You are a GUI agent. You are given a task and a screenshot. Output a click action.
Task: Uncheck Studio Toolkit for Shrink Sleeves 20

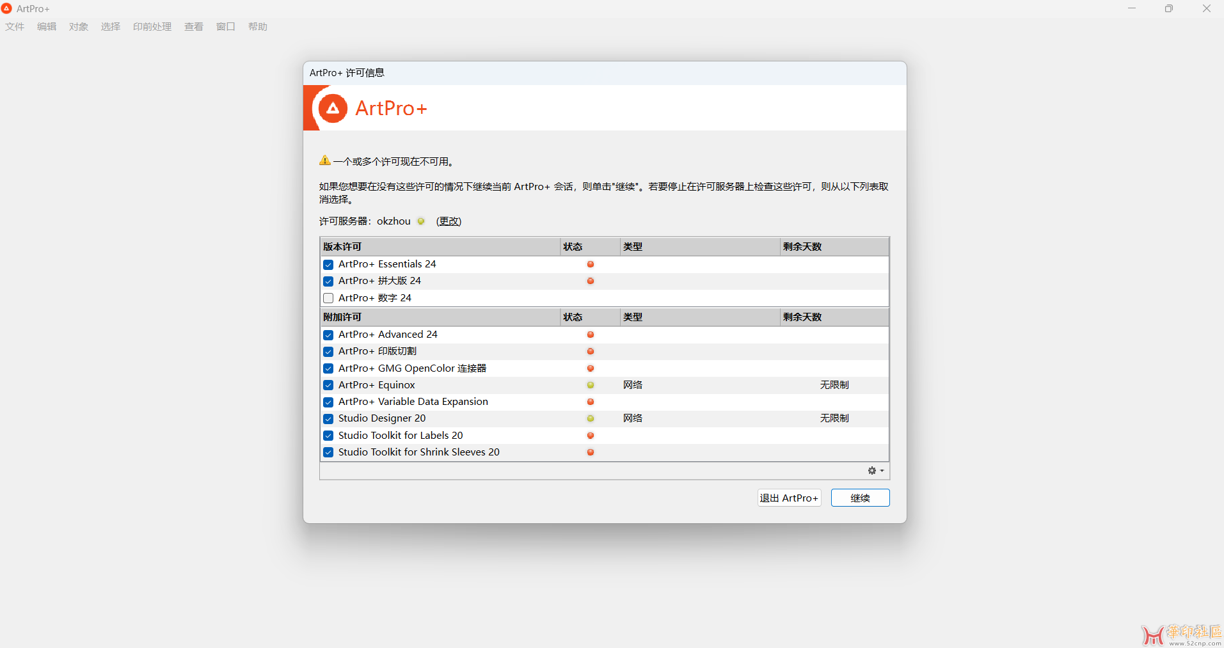coord(328,452)
